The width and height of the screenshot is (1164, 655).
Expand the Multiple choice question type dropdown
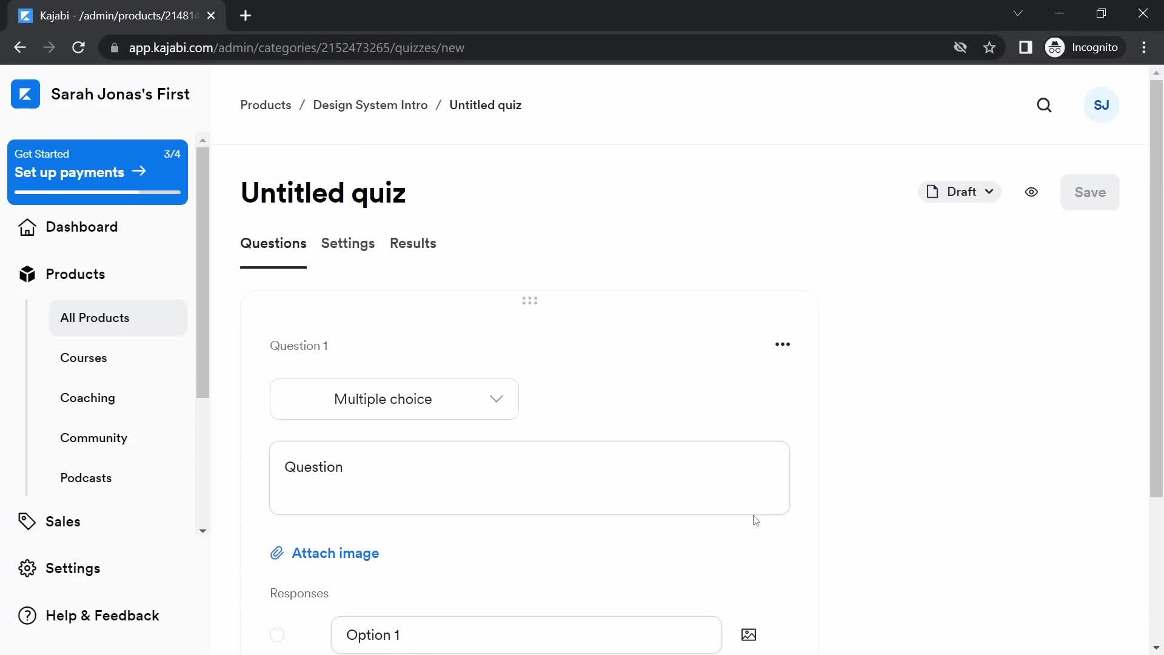[393, 398]
